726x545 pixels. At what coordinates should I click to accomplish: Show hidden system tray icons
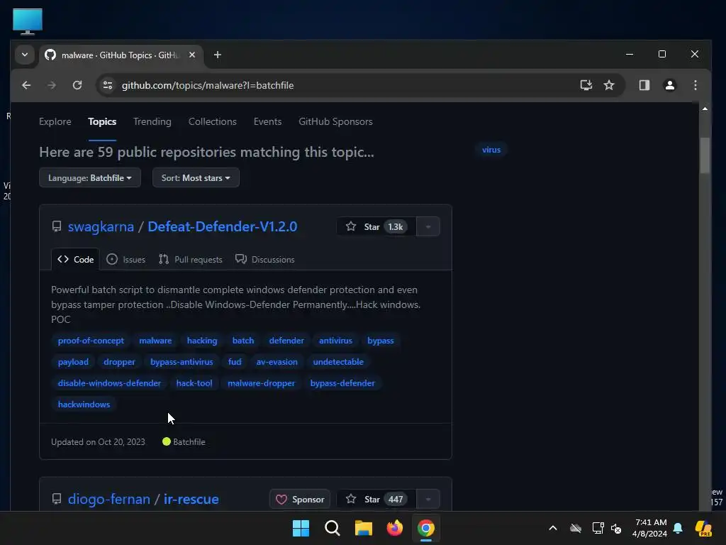coord(553,528)
